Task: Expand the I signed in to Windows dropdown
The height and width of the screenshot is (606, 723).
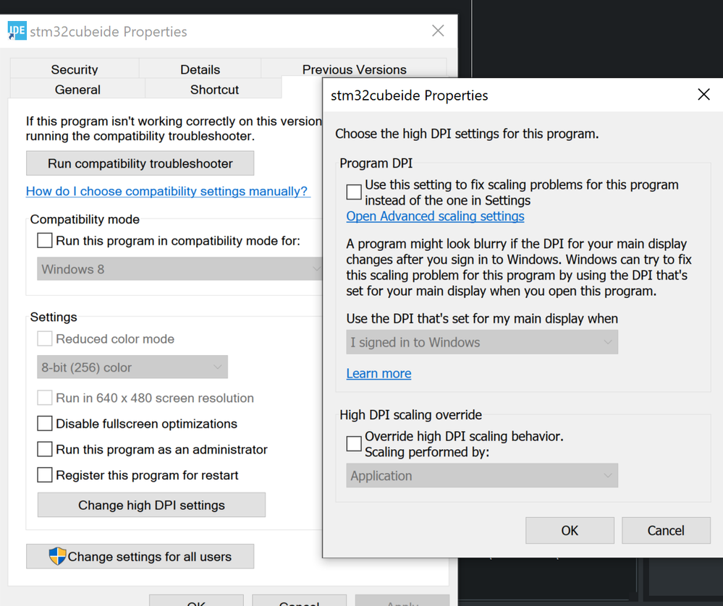Action: pyautogui.click(x=482, y=342)
